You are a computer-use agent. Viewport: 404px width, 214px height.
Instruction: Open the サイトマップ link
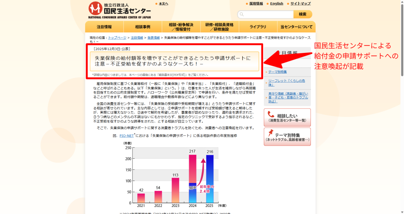pos(300,4)
